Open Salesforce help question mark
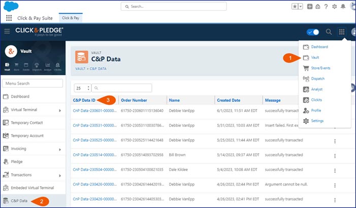Viewport: 356px width, 208px height. (x=326, y=7)
